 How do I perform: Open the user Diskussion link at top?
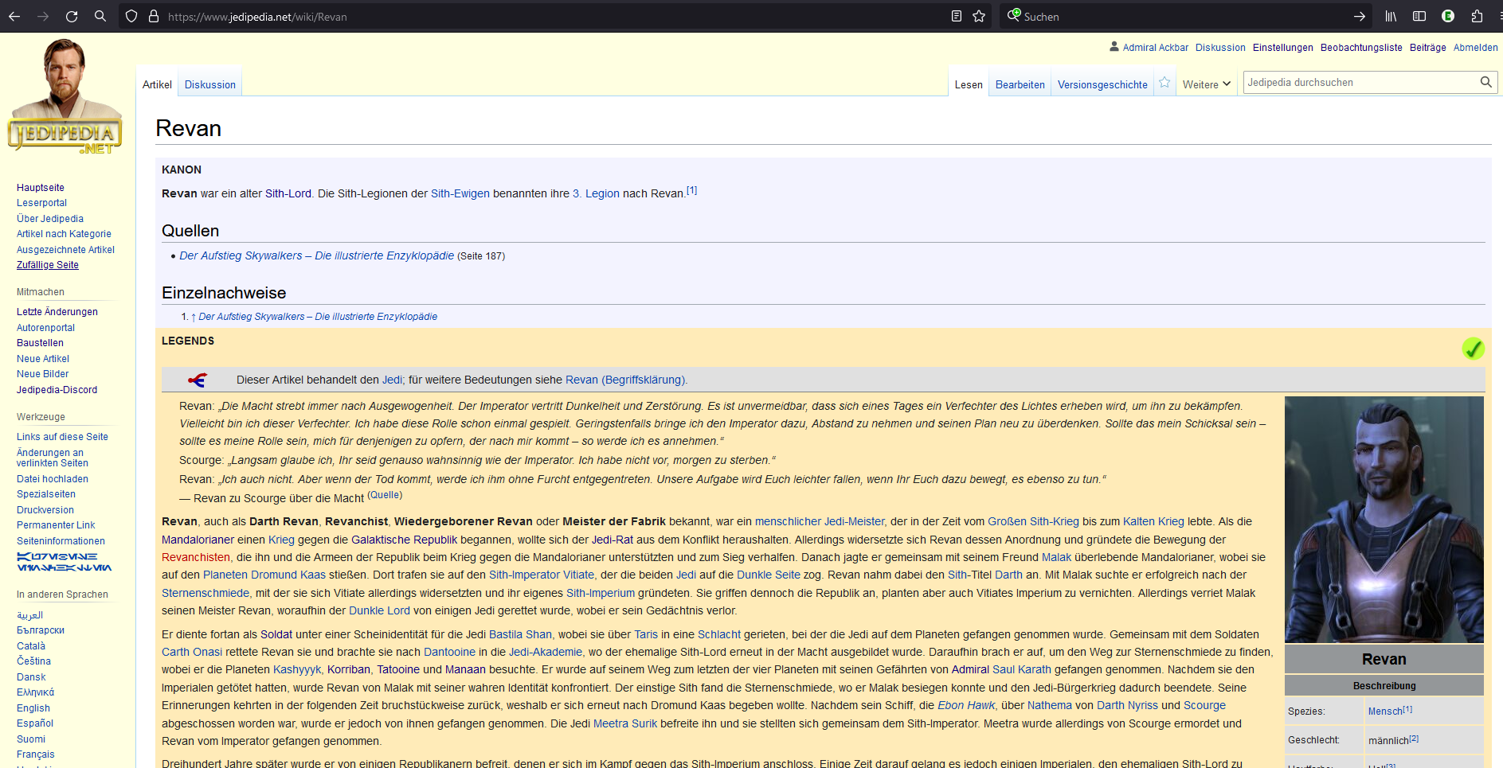(1220, 48)
